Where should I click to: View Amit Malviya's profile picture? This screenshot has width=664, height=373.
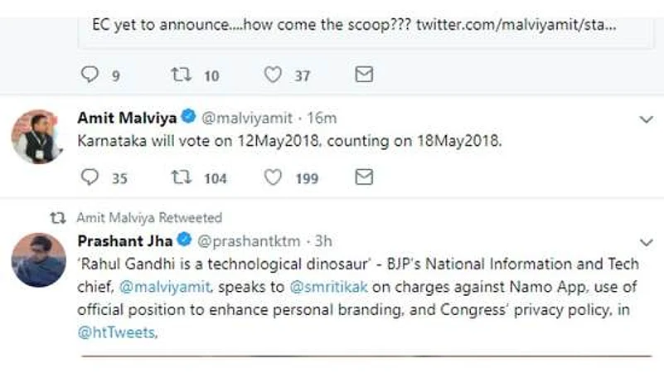pyautogui.click(x=37, y=137)
